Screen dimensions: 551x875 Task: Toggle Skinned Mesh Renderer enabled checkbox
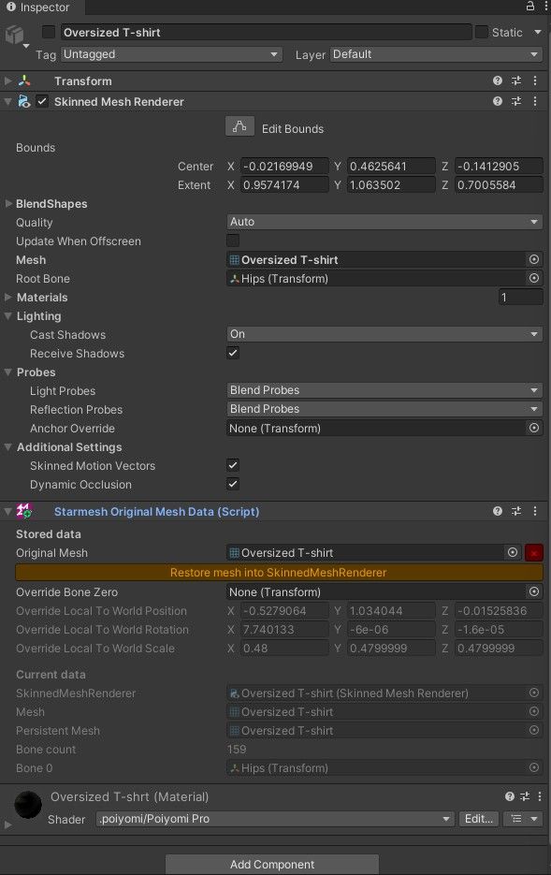[42, 102]
